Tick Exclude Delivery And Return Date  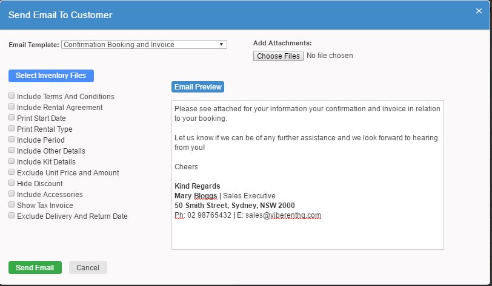pyautogui.click(x=12, y=216)
